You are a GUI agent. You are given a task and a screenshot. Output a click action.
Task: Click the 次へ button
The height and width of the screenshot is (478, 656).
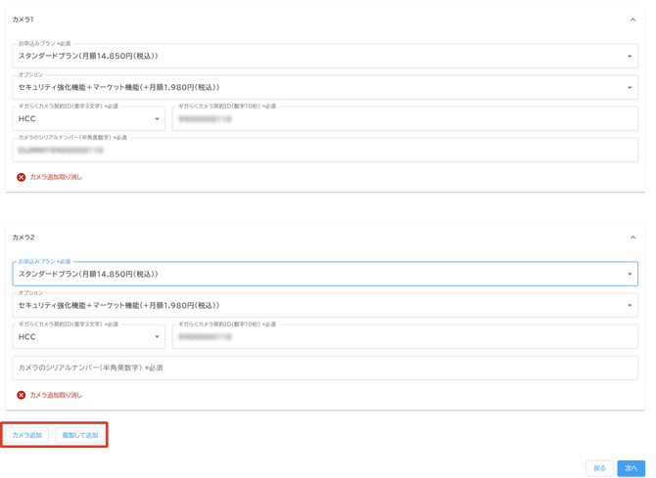(632, 468)
